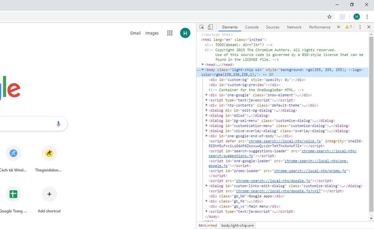Select the custom-bg-preview div line
The height and width of the screenshot is (229, 374).
[x=245, y=85]
